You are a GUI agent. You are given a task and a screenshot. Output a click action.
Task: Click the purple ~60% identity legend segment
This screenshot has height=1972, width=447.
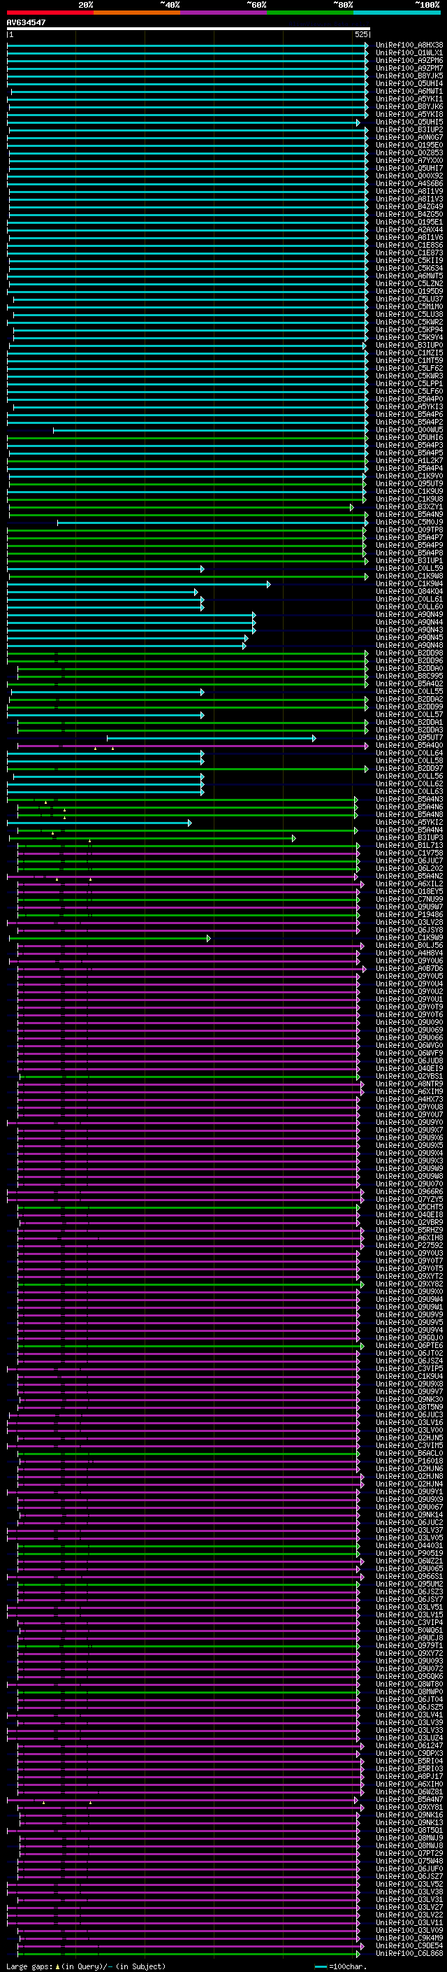click(223, 13)
